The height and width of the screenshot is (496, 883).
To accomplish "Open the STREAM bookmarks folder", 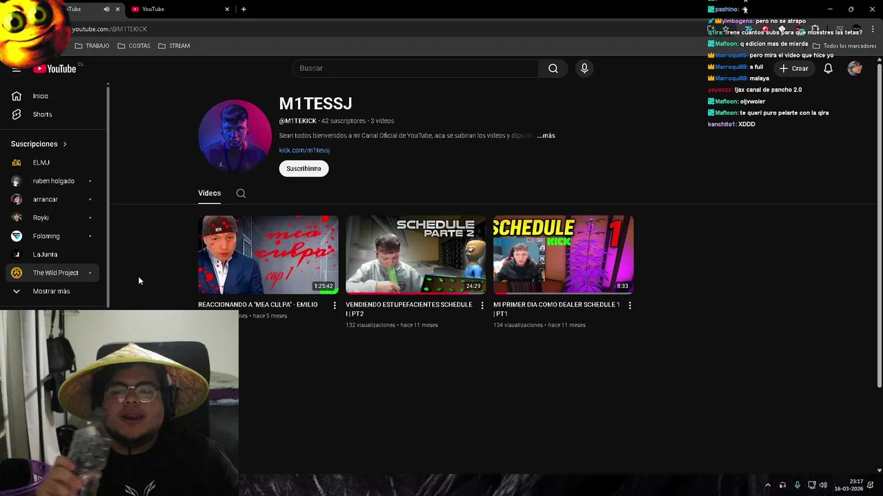I will point(174,45).
